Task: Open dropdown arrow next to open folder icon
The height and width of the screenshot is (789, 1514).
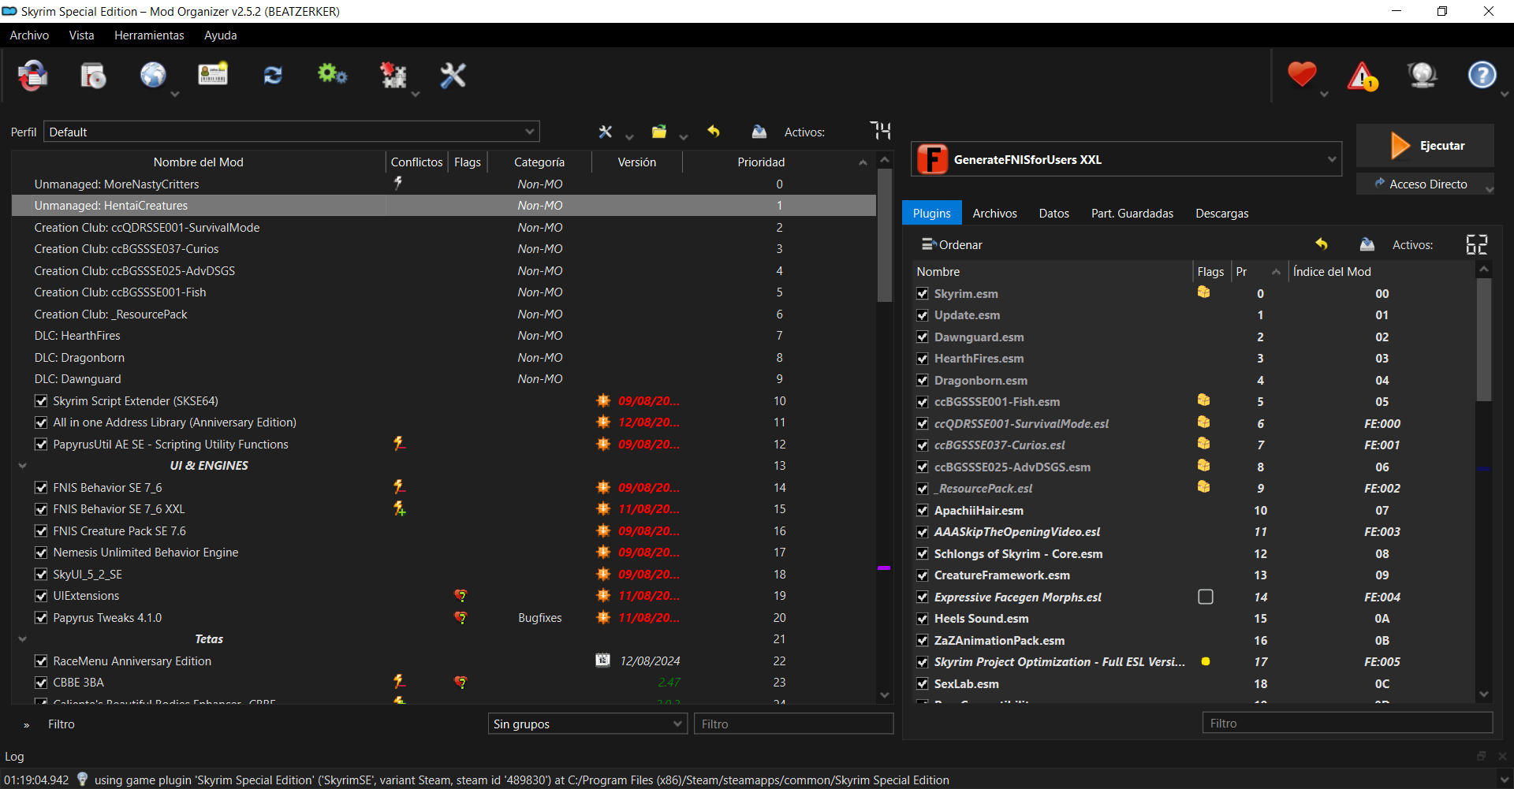Action: pos(684,136)
